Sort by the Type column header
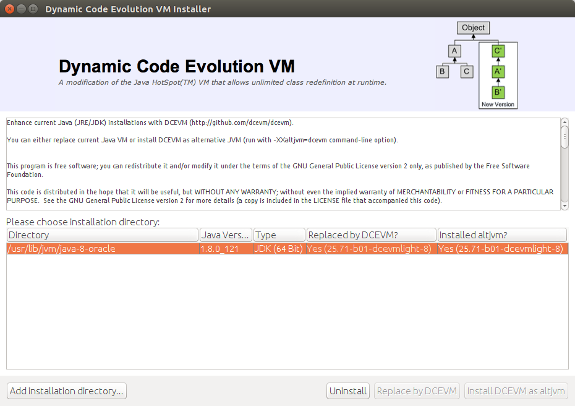575x406 pixels. (x=279, y=235)
